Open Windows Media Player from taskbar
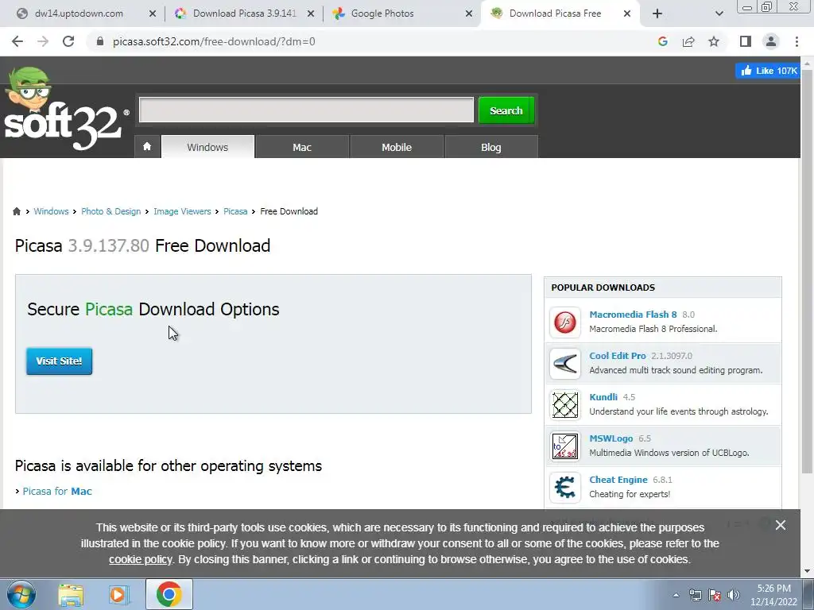 pyautogui.click(x=119, y=594)
